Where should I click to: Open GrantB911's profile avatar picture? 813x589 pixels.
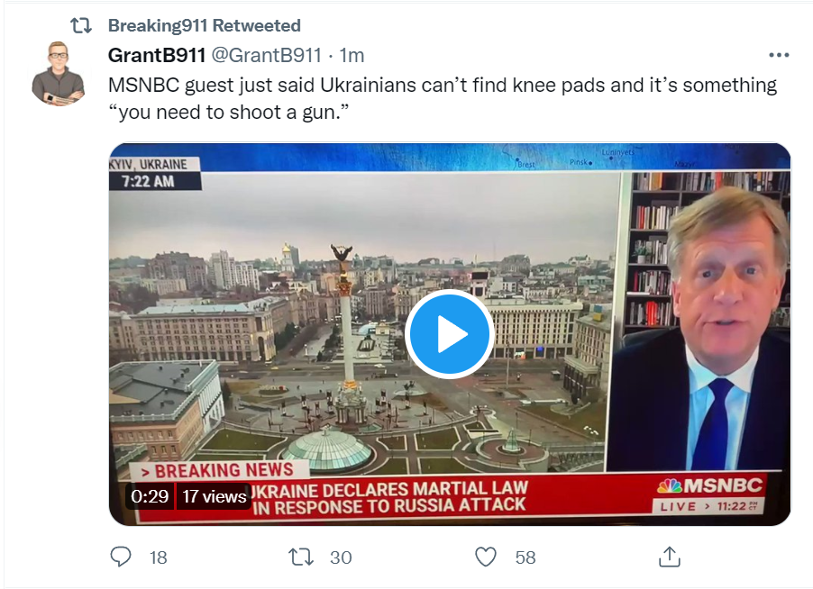click(x=58, y=73)
